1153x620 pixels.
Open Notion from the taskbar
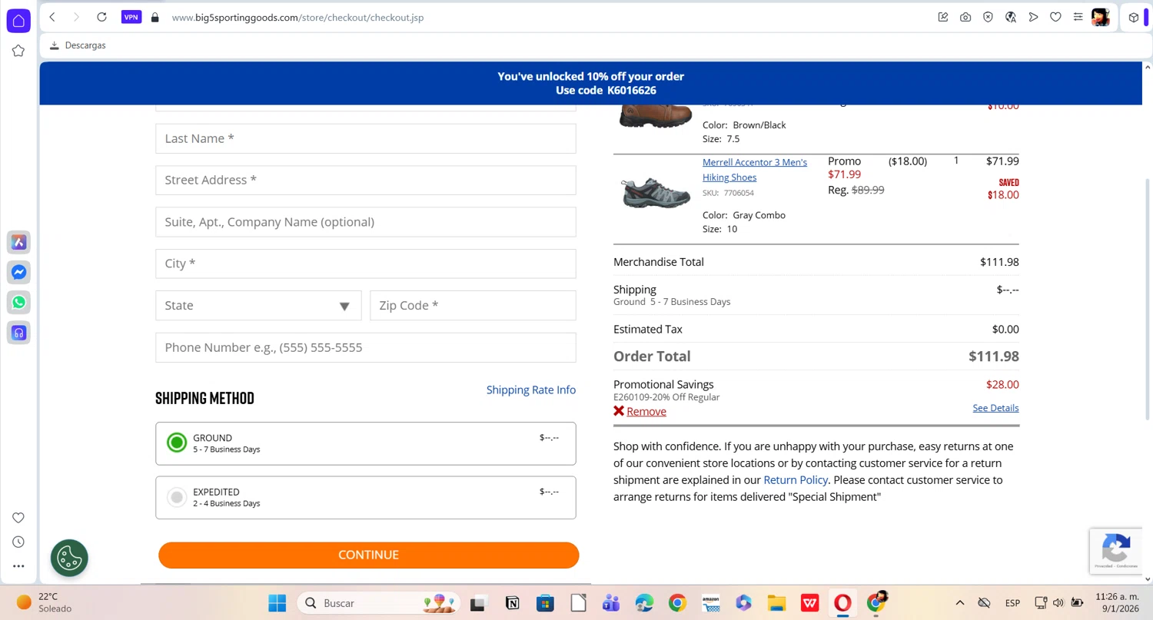click(512, 603)
